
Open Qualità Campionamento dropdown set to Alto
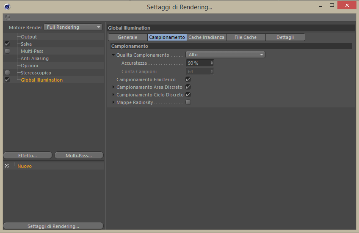click(x=225, y=55)
